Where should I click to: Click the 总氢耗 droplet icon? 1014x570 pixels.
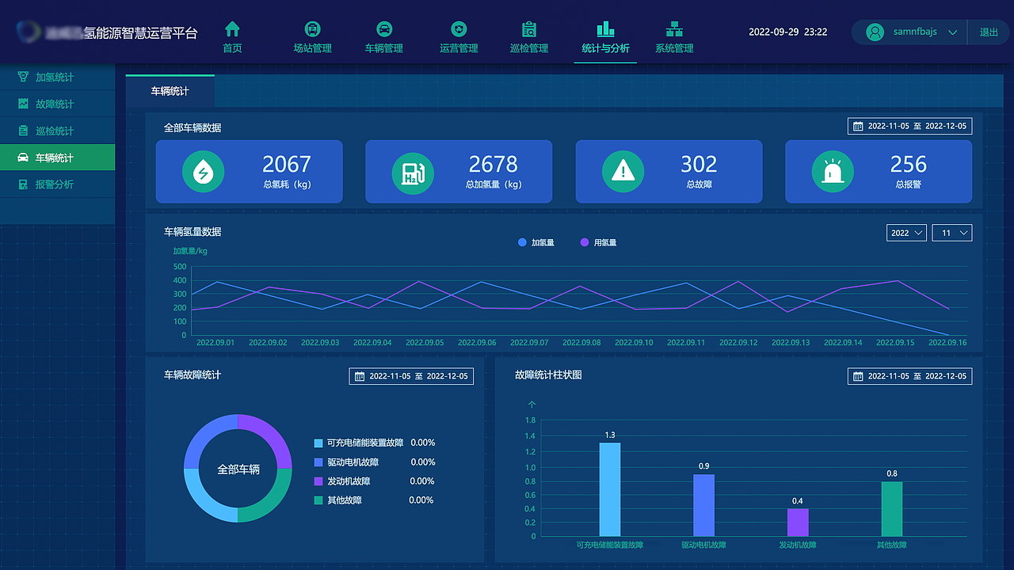click(204, 171)
